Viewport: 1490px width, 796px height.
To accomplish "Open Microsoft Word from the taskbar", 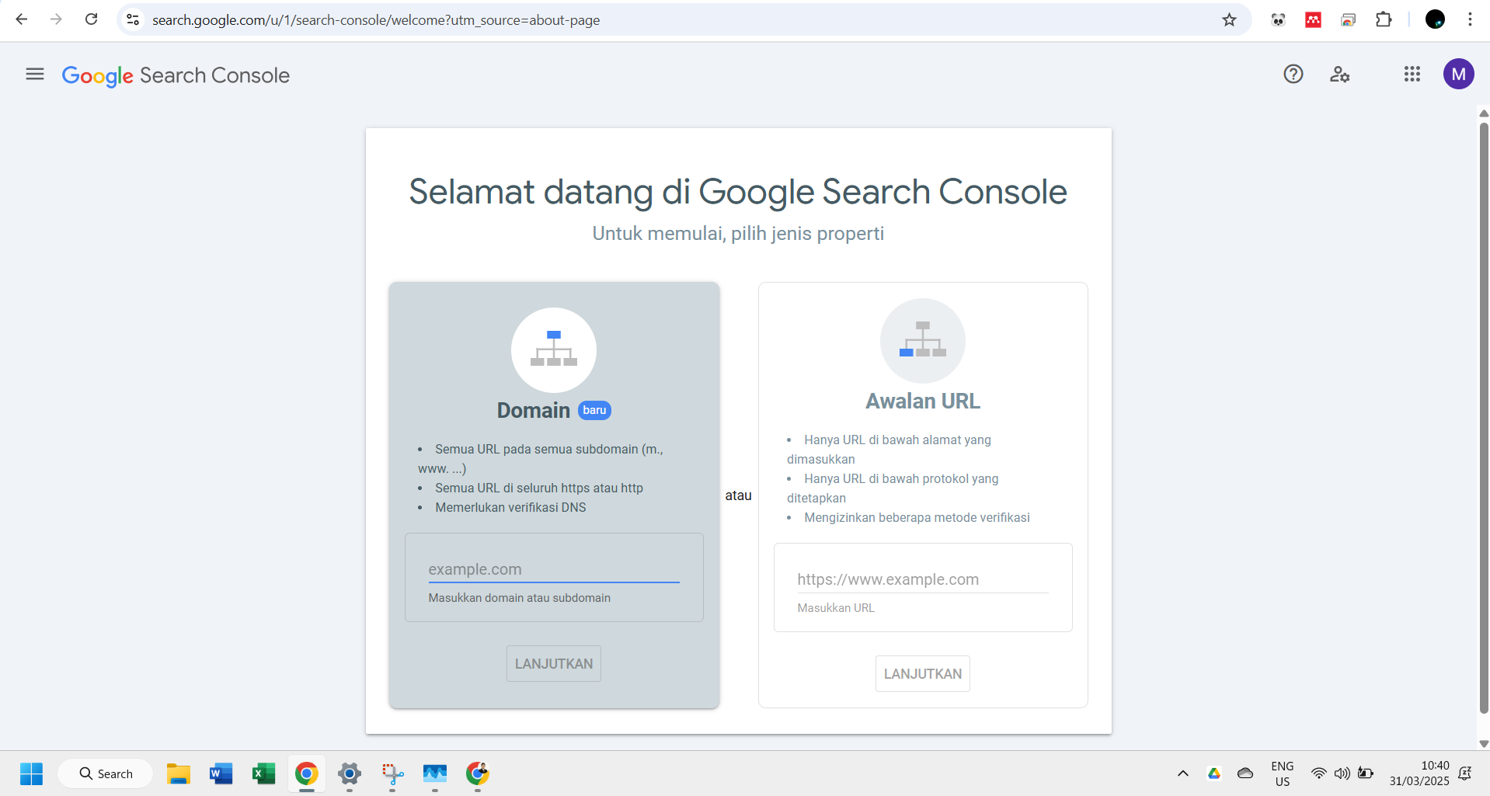I will tap(221, 773).
